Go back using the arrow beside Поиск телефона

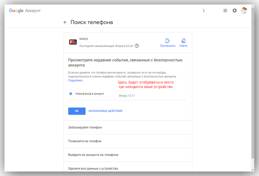65,22
